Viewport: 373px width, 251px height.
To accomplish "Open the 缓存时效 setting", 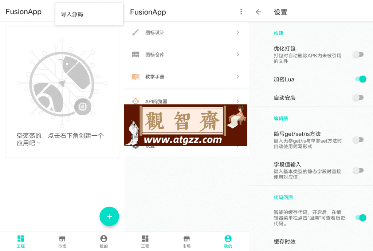I will pyautogui.click(x=285, y=242).
